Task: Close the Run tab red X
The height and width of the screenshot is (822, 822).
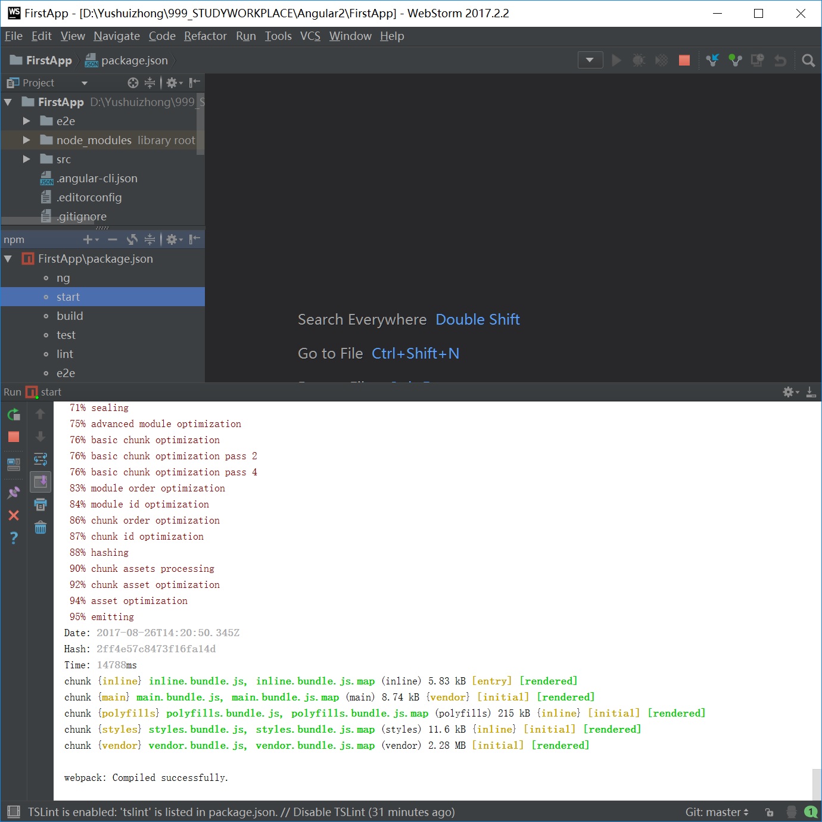Action: tap(14, 515)
